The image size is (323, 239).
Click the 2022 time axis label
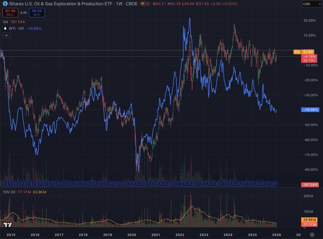(x=180, y=235)
